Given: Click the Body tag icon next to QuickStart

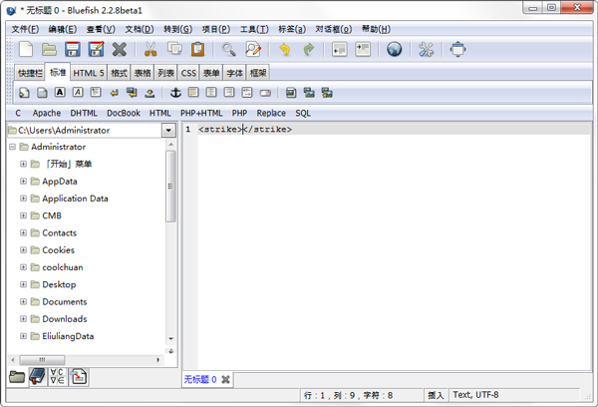Looking at the screenshot, I should click(x=42, y=93).
